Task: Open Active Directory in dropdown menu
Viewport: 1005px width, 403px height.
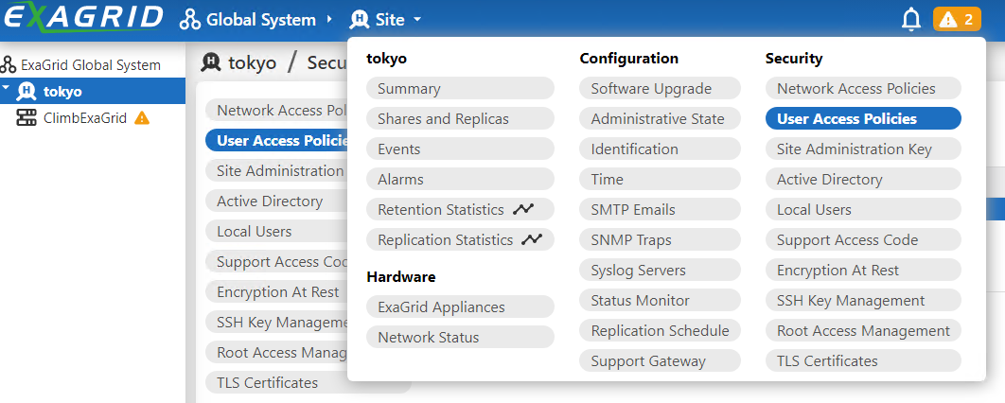Action: pos(863,180)
